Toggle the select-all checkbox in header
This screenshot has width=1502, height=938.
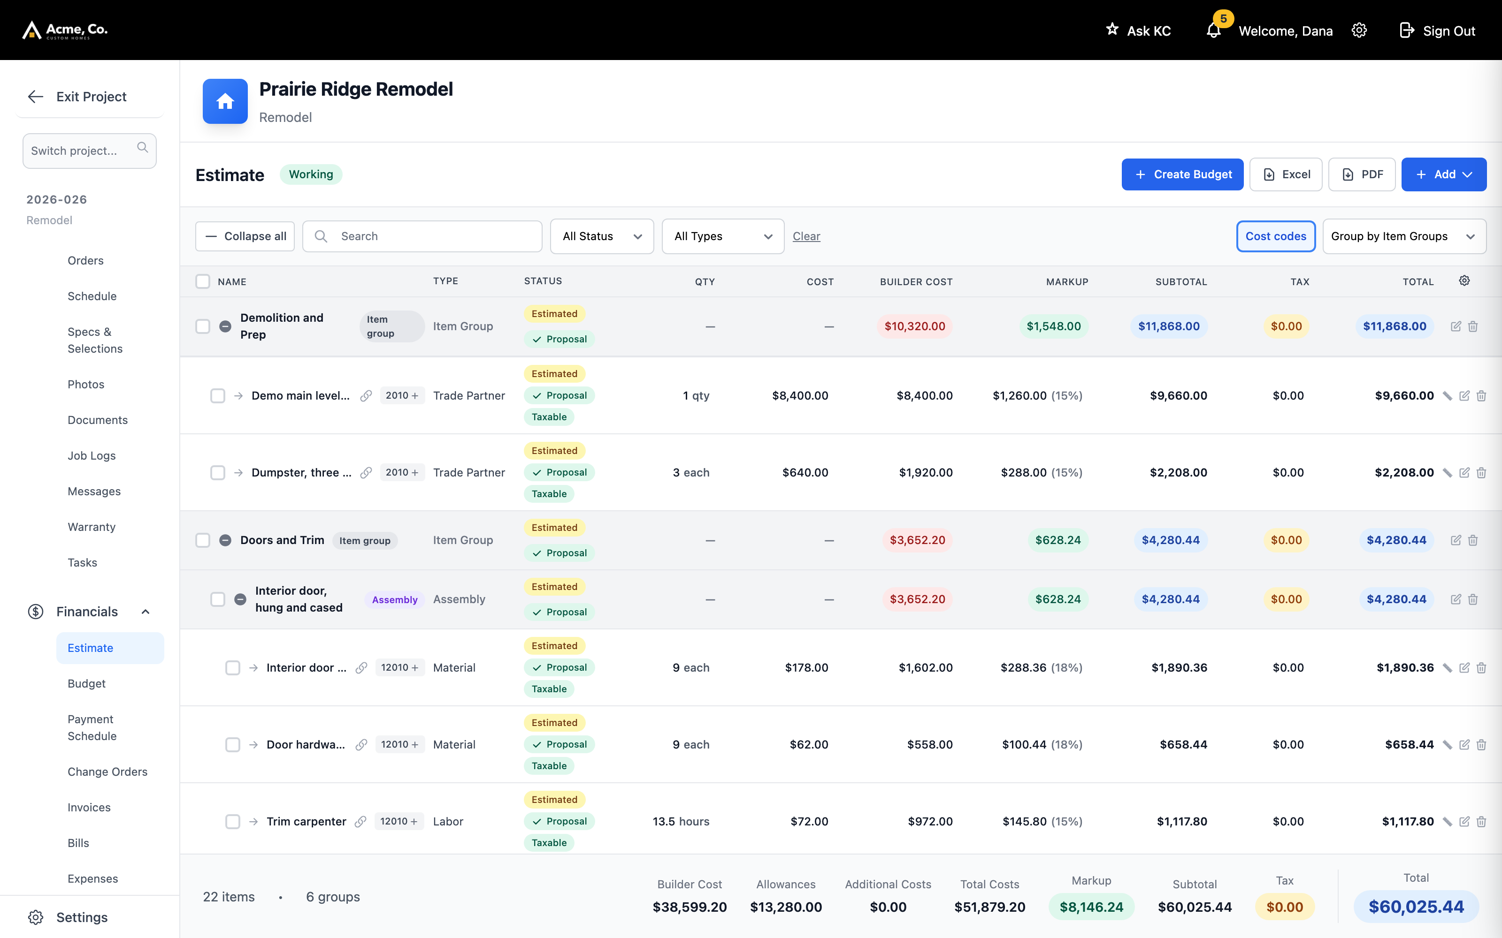point(203,281)
